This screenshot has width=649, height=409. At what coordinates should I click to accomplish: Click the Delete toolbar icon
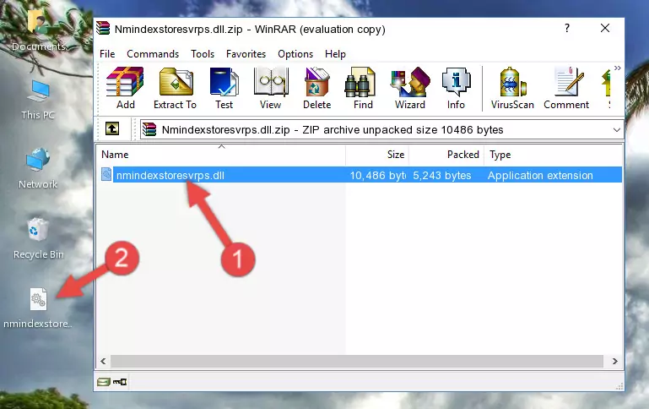[x=316, y=88]
